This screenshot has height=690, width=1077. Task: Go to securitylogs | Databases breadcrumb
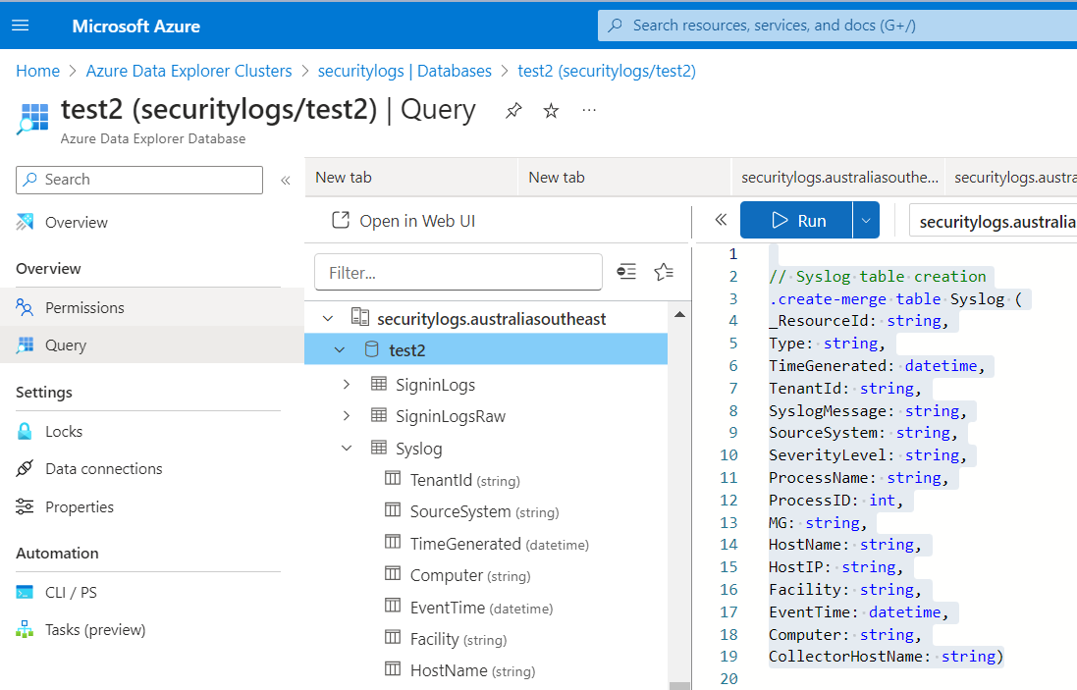404,71
